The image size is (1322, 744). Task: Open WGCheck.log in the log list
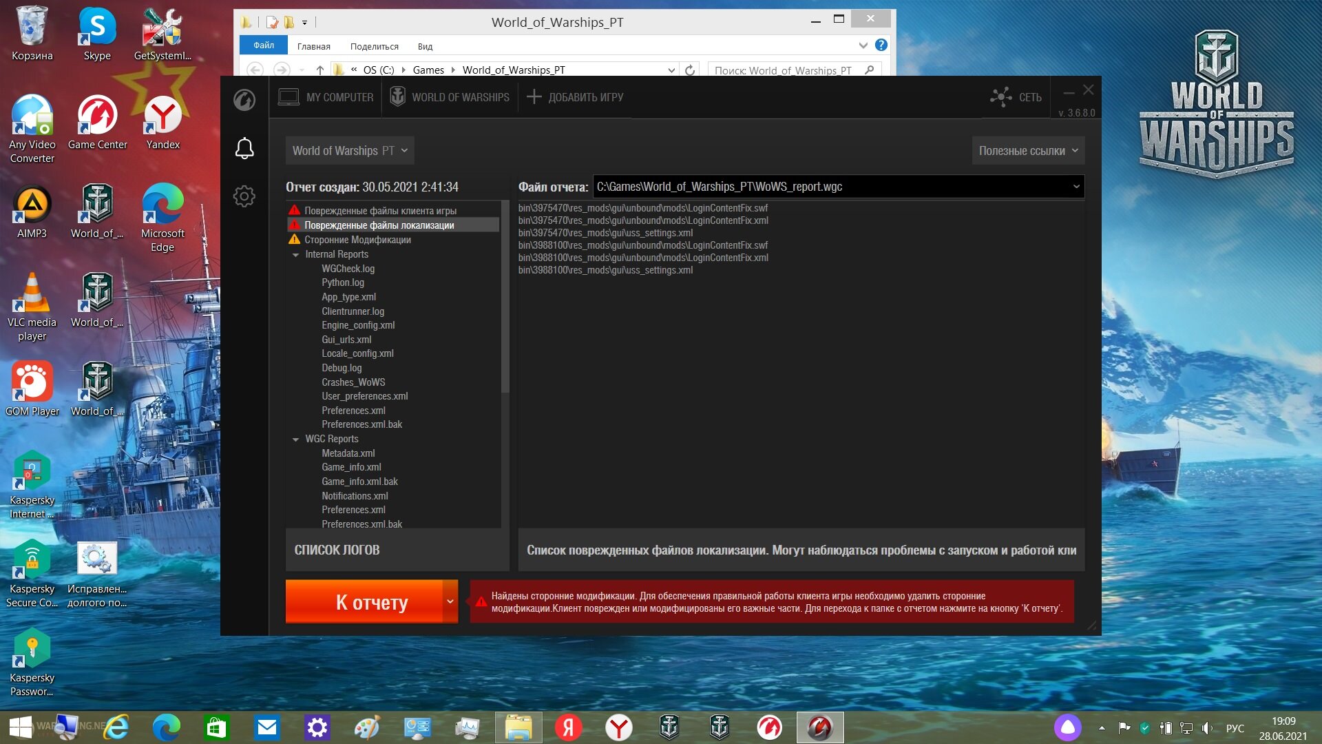point(348,269)
